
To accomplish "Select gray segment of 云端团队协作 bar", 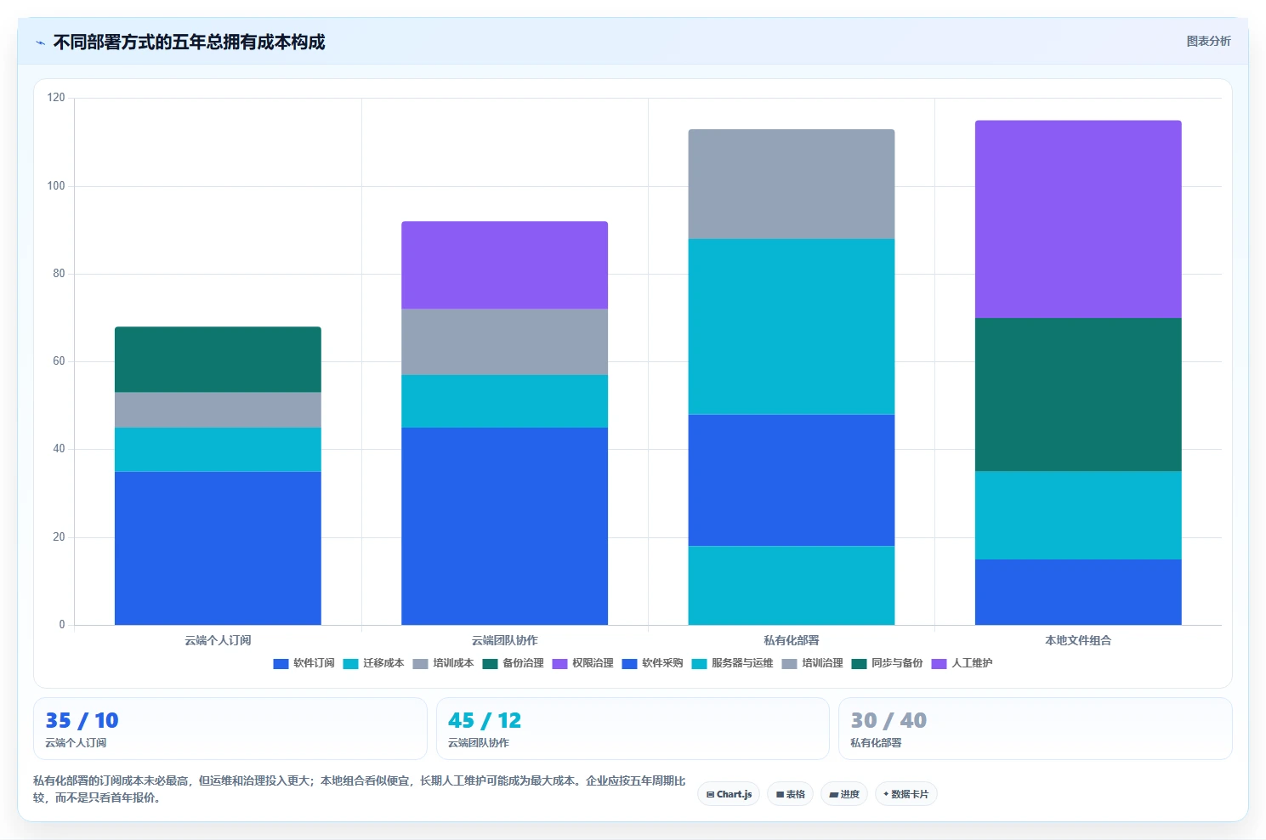I will [504, 342].
